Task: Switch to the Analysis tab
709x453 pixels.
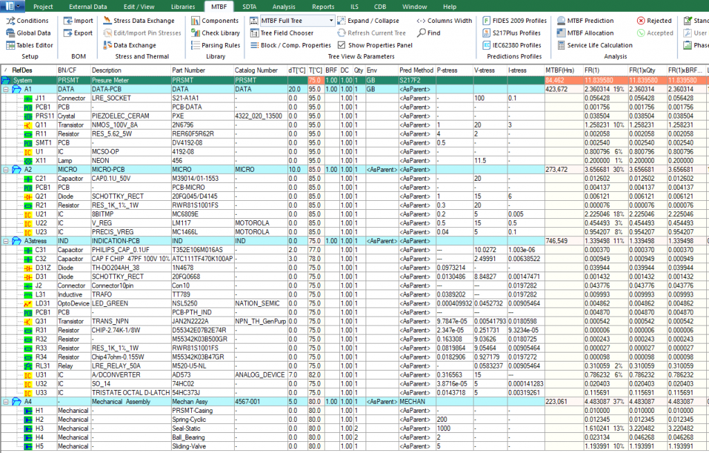Action: (x=284, y=7)
